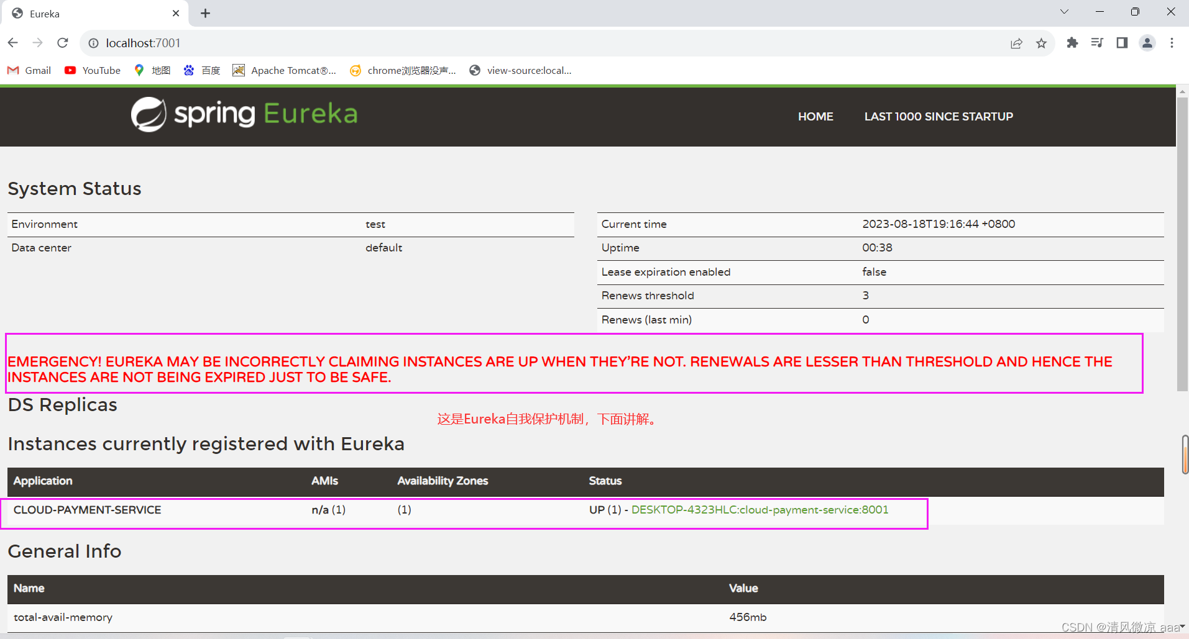The height and width of the screenshot is (639, 1189).
Task: Open Chrome three-dot menu
Action: (x=1172, y=43)
